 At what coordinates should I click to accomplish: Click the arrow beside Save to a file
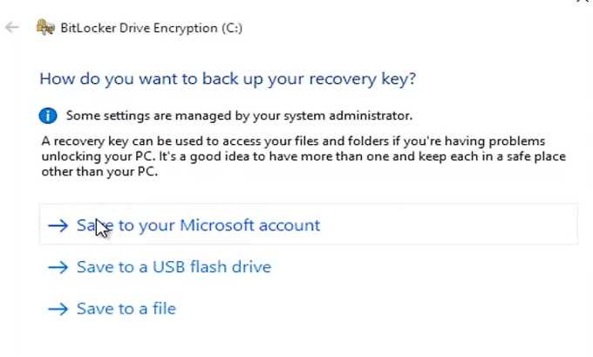pos(58,309)
